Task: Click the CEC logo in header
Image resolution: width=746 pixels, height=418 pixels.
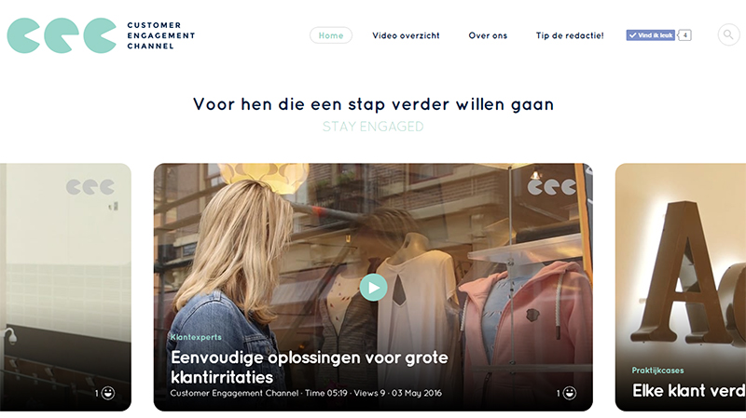Action: (62, 35)
